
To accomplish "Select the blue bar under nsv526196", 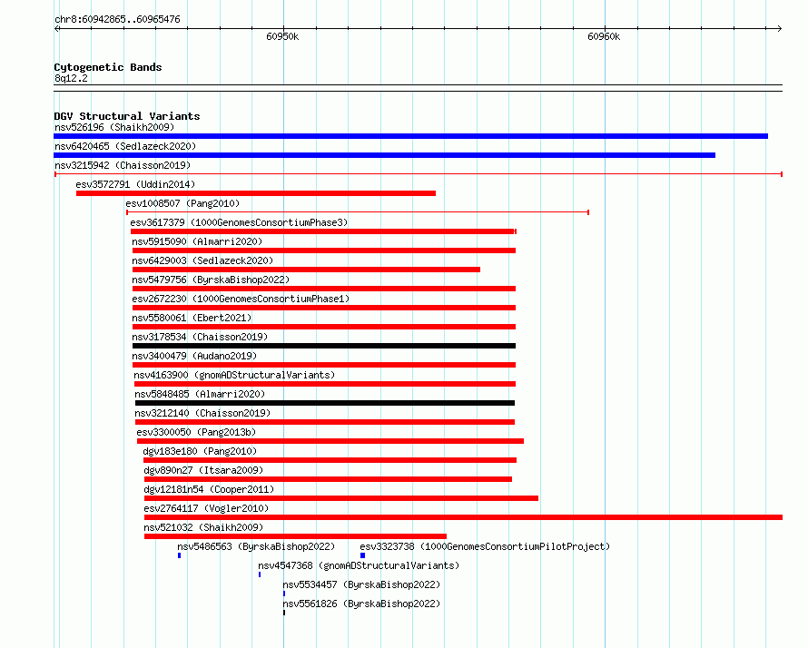I will pyautogui.click(x=410, y=136).
